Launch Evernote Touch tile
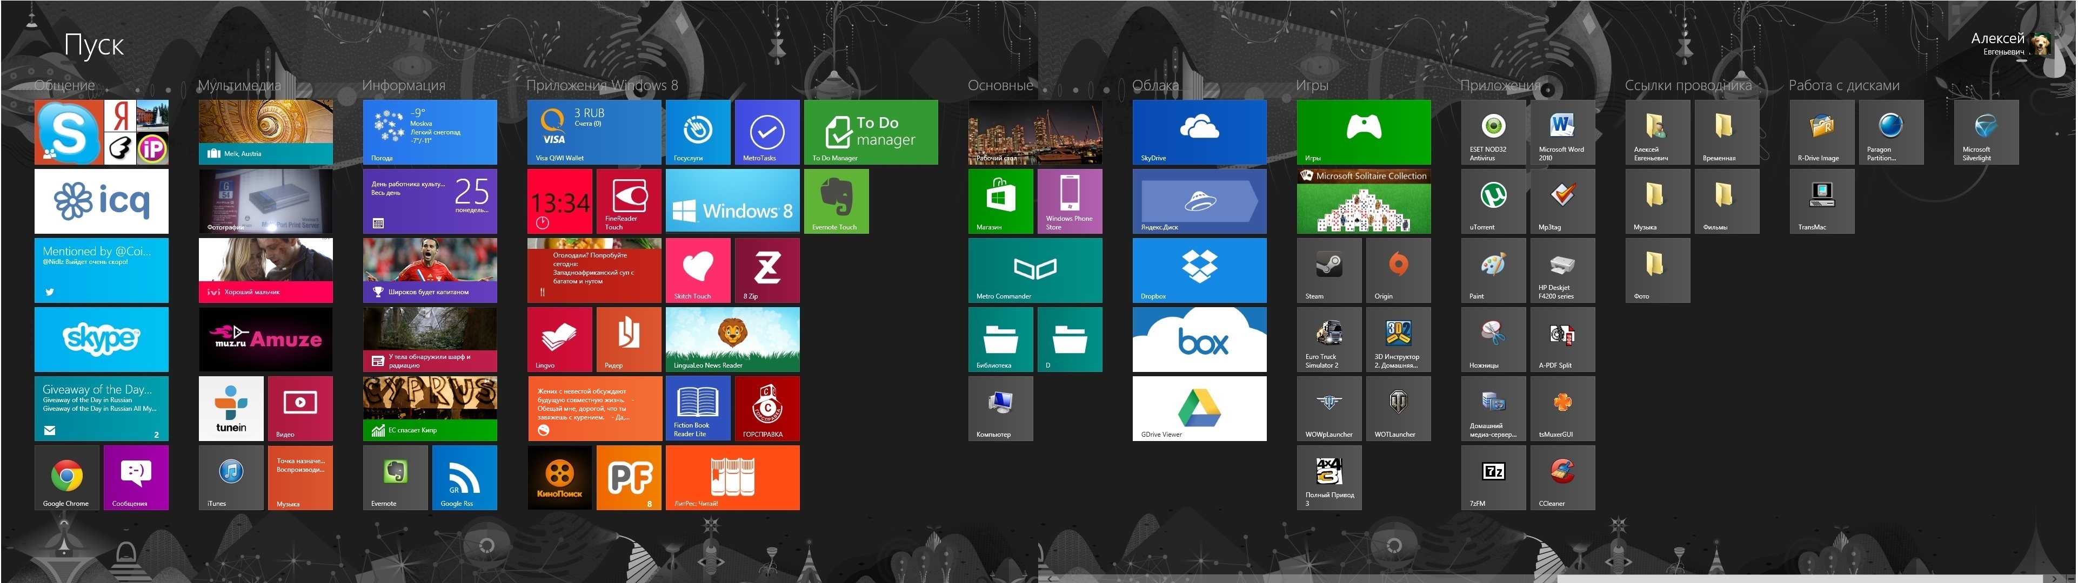Image resolution: width=2078 pixels, height=583 pixels. pyautogui.click(x=837, y=201)
